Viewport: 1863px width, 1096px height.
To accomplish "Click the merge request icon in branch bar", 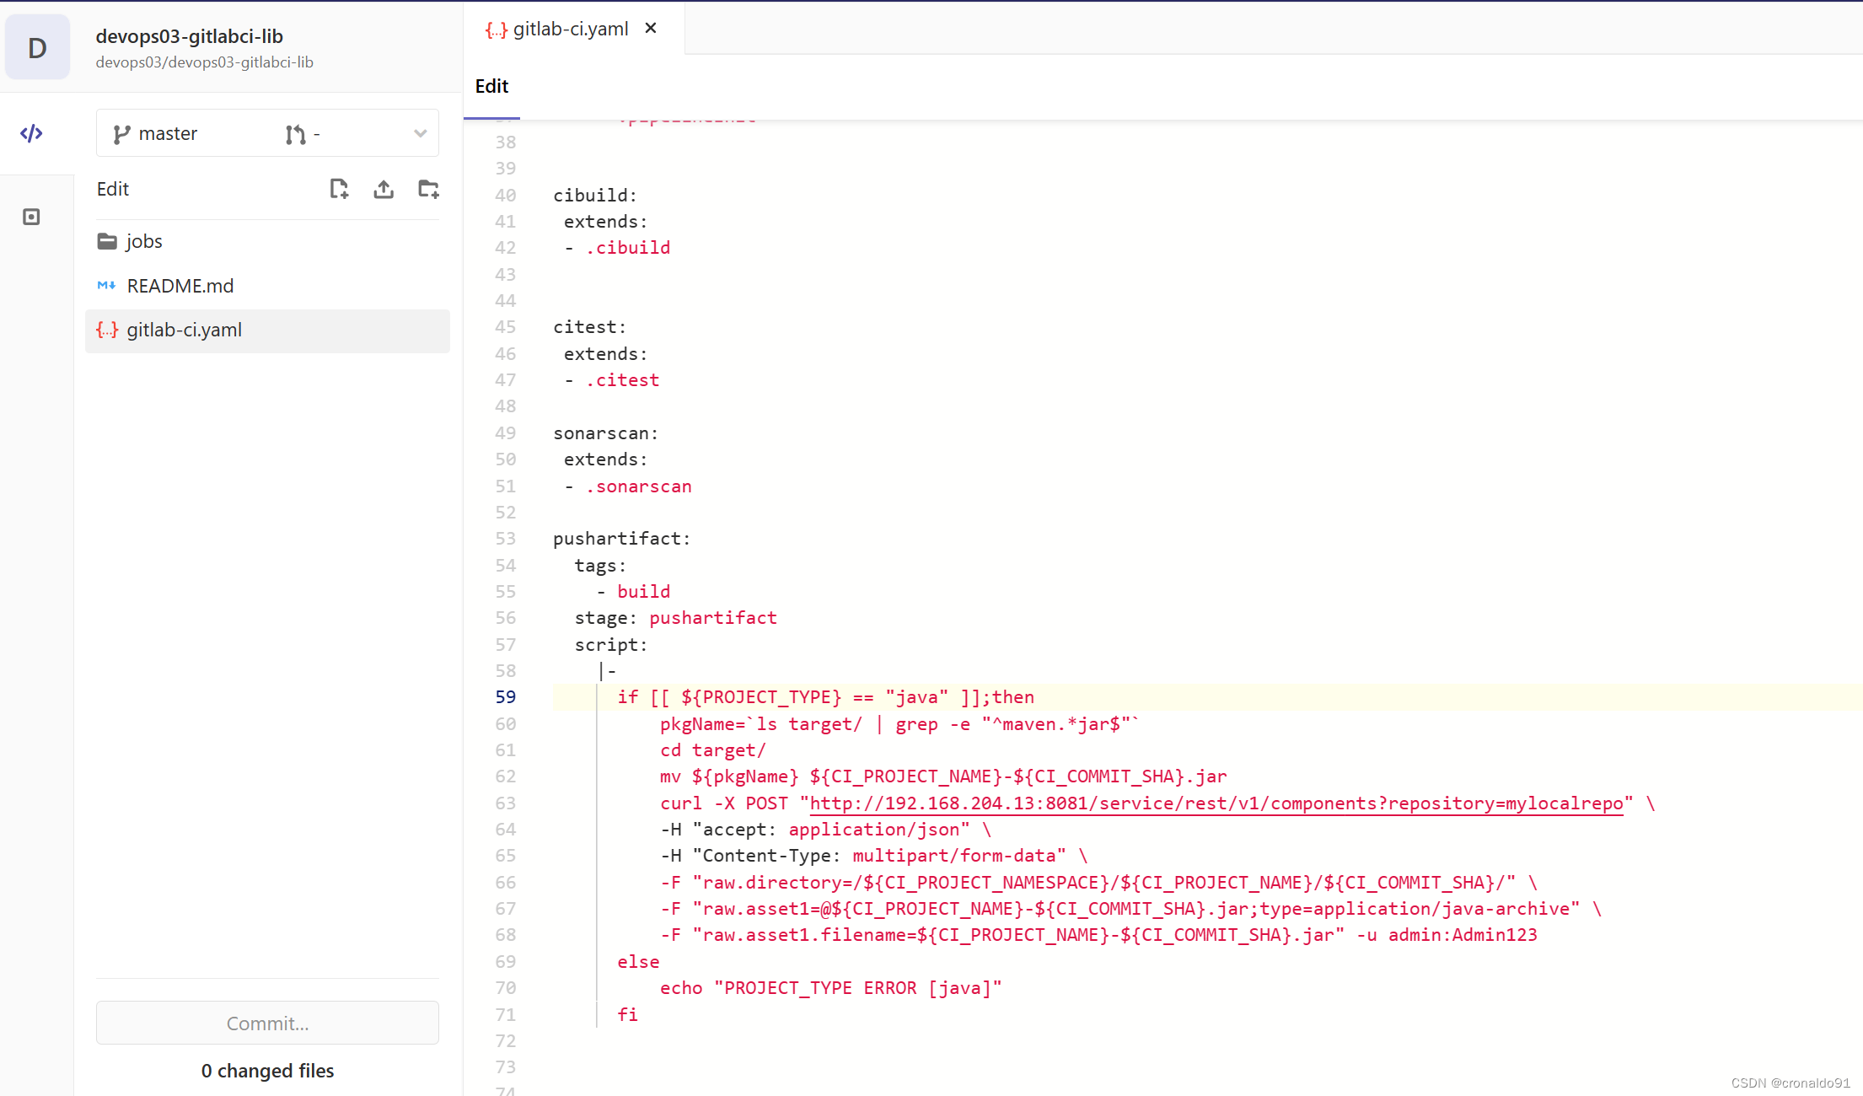I will point(296,133).
